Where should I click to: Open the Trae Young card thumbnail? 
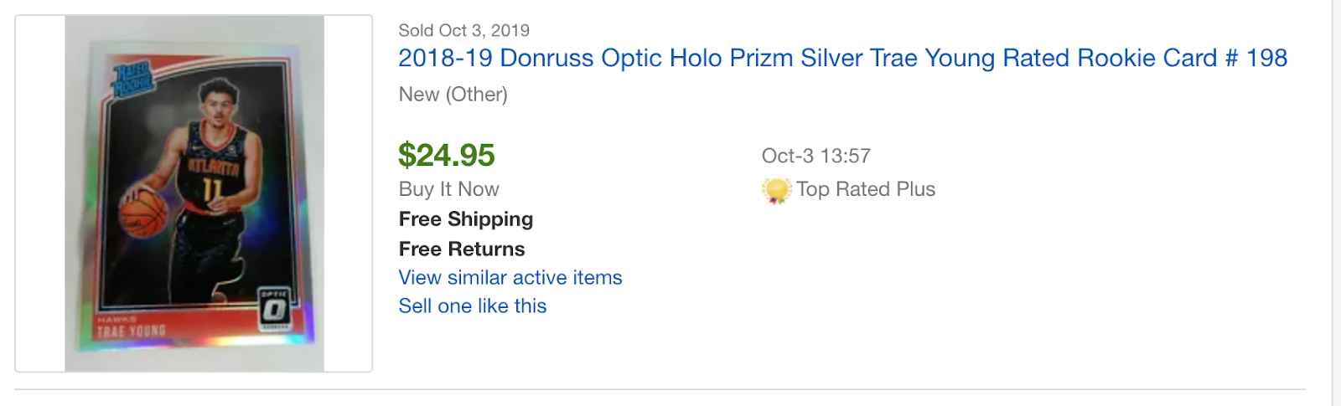194,193
